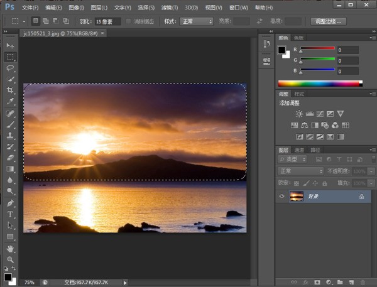The width and height of the screenshot is (377, 287).
Task: Activate the Horizontal Type tool
Action: (x=10, y=214)
